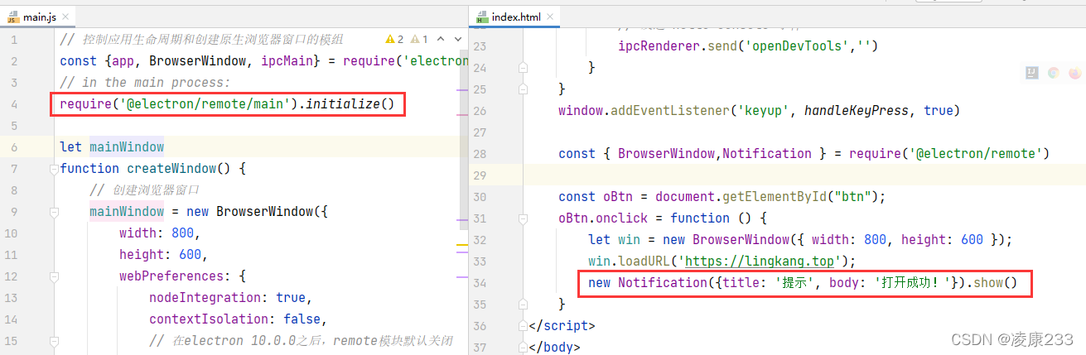Fold the closing body tag at line 37
This screenshot has width=1086, height=355.
coord(523,348)
